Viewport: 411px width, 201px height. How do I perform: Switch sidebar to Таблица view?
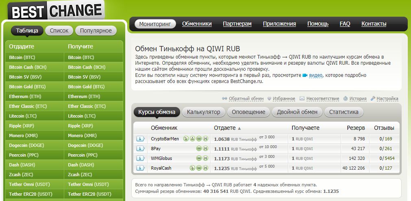pos(27,31)
